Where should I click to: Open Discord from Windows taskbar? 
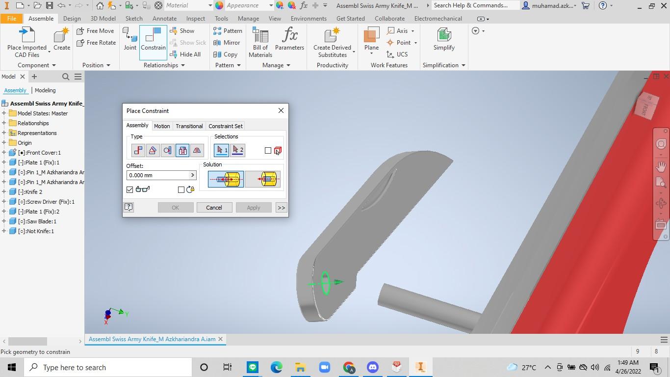coord(372,367)
